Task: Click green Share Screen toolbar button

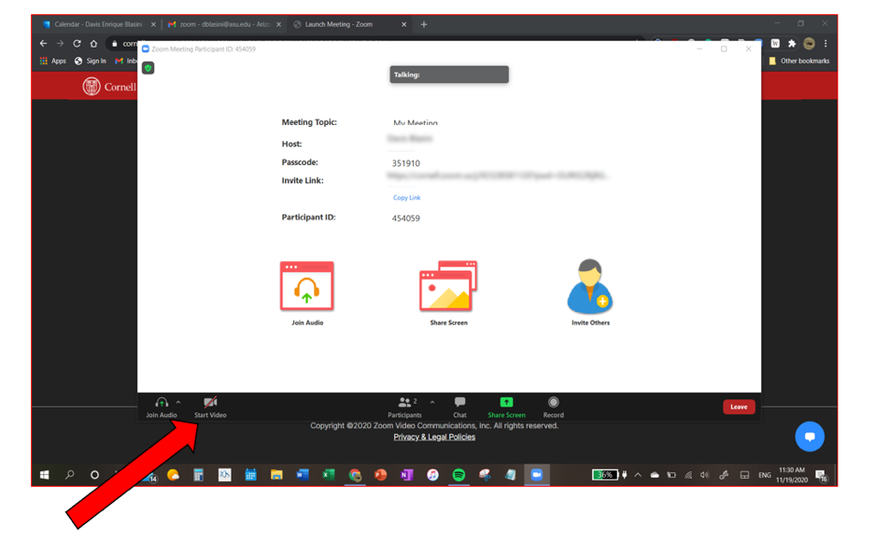Action: pyautogui.click(x=506, y=407)
